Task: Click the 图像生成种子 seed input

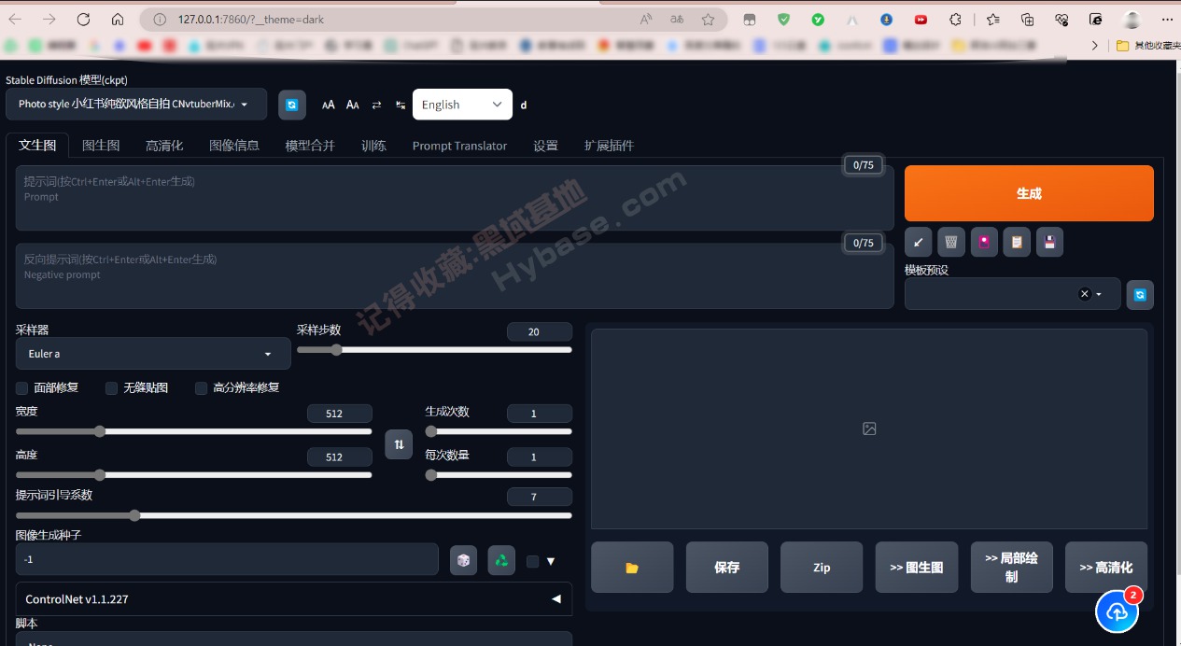Action: (227, 559)
